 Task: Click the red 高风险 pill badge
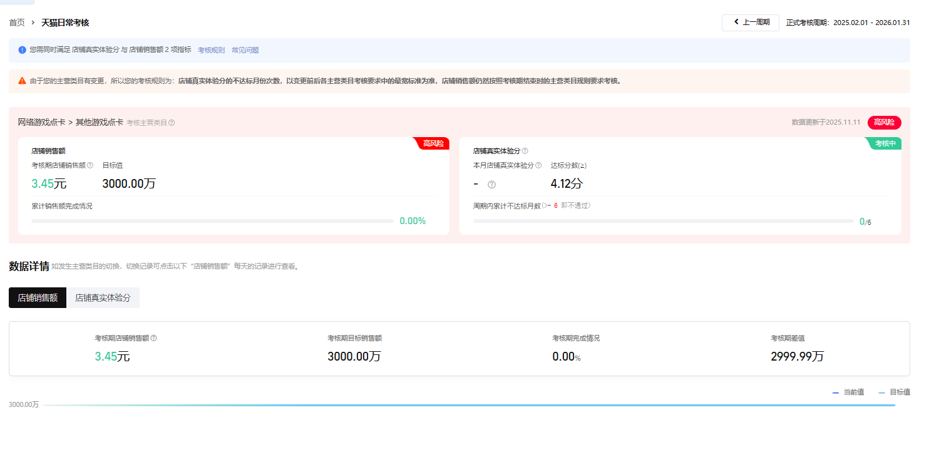tap(884, 123)
